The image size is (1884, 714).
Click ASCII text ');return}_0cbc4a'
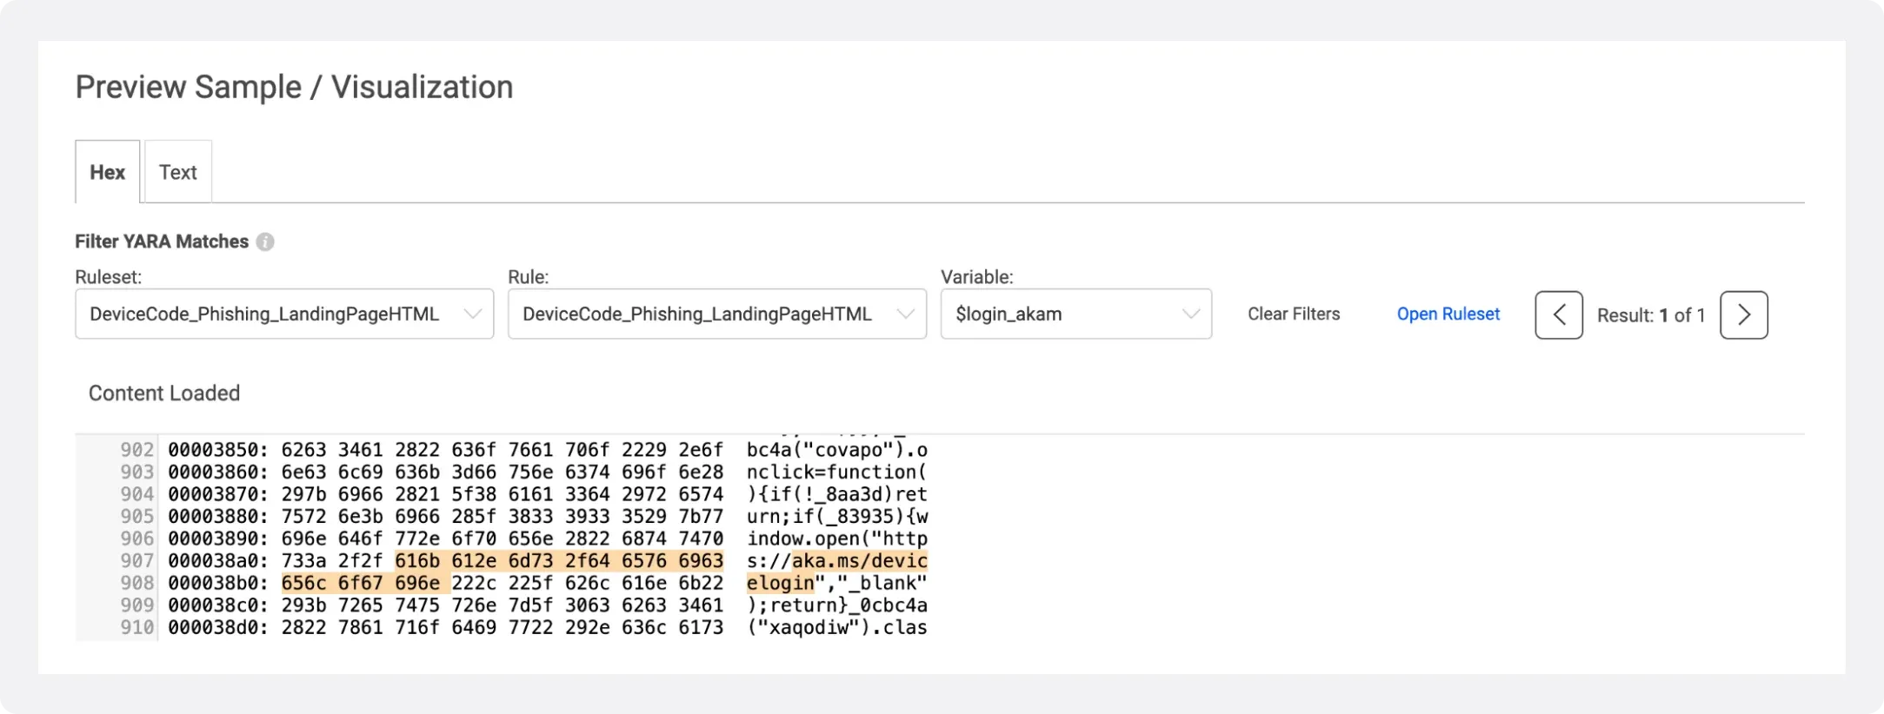click(837, 605)
